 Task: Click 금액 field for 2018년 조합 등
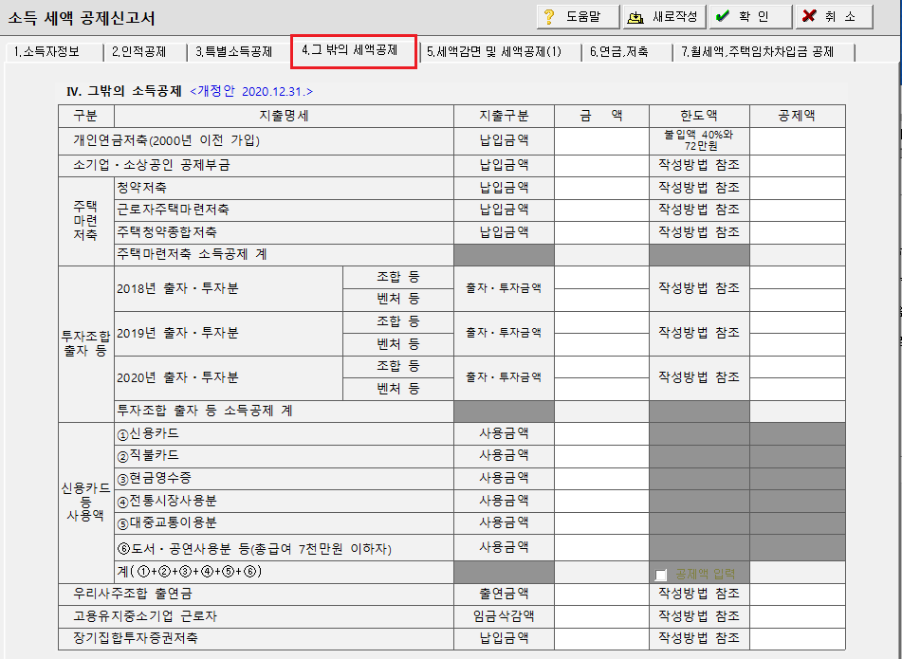tap(601, 277)
